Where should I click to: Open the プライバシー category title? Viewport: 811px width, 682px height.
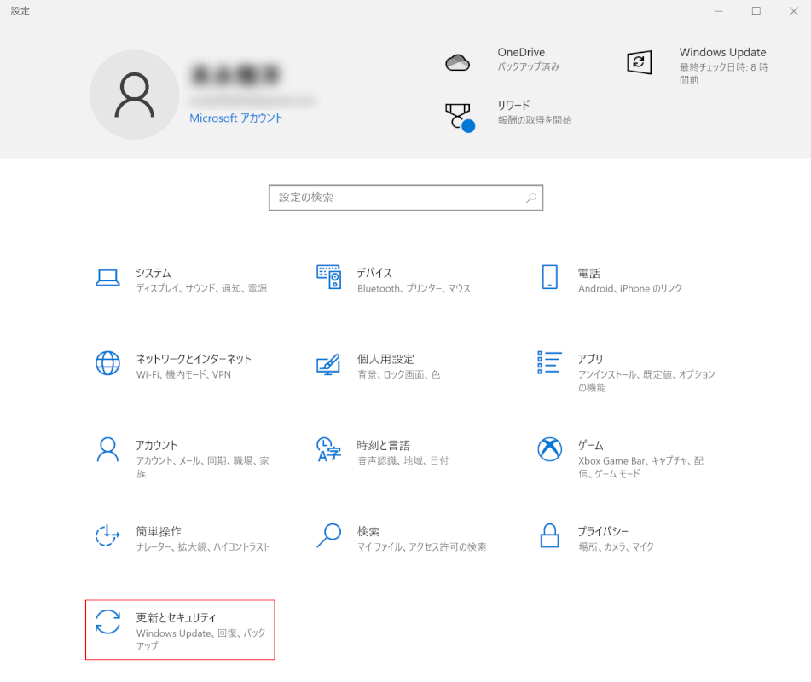click(603, 531)
